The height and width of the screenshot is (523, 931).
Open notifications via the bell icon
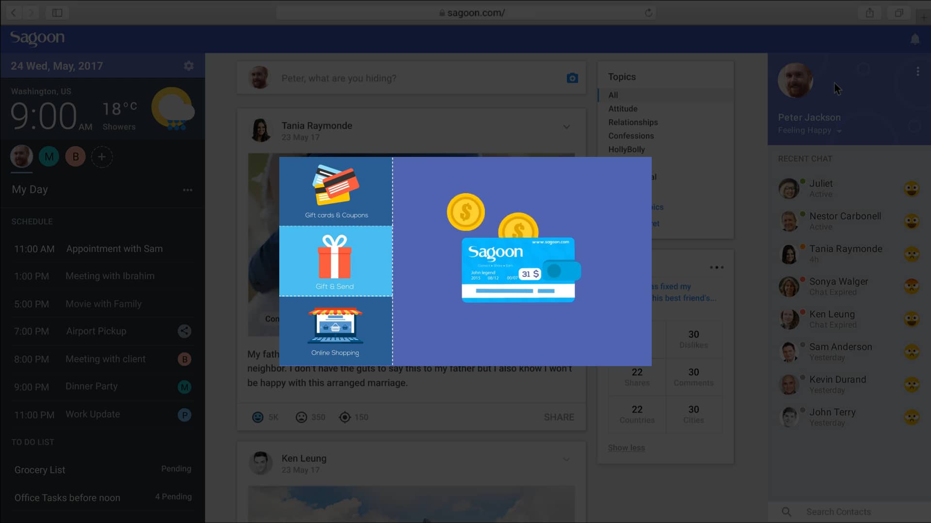click(x=915, y=39)
